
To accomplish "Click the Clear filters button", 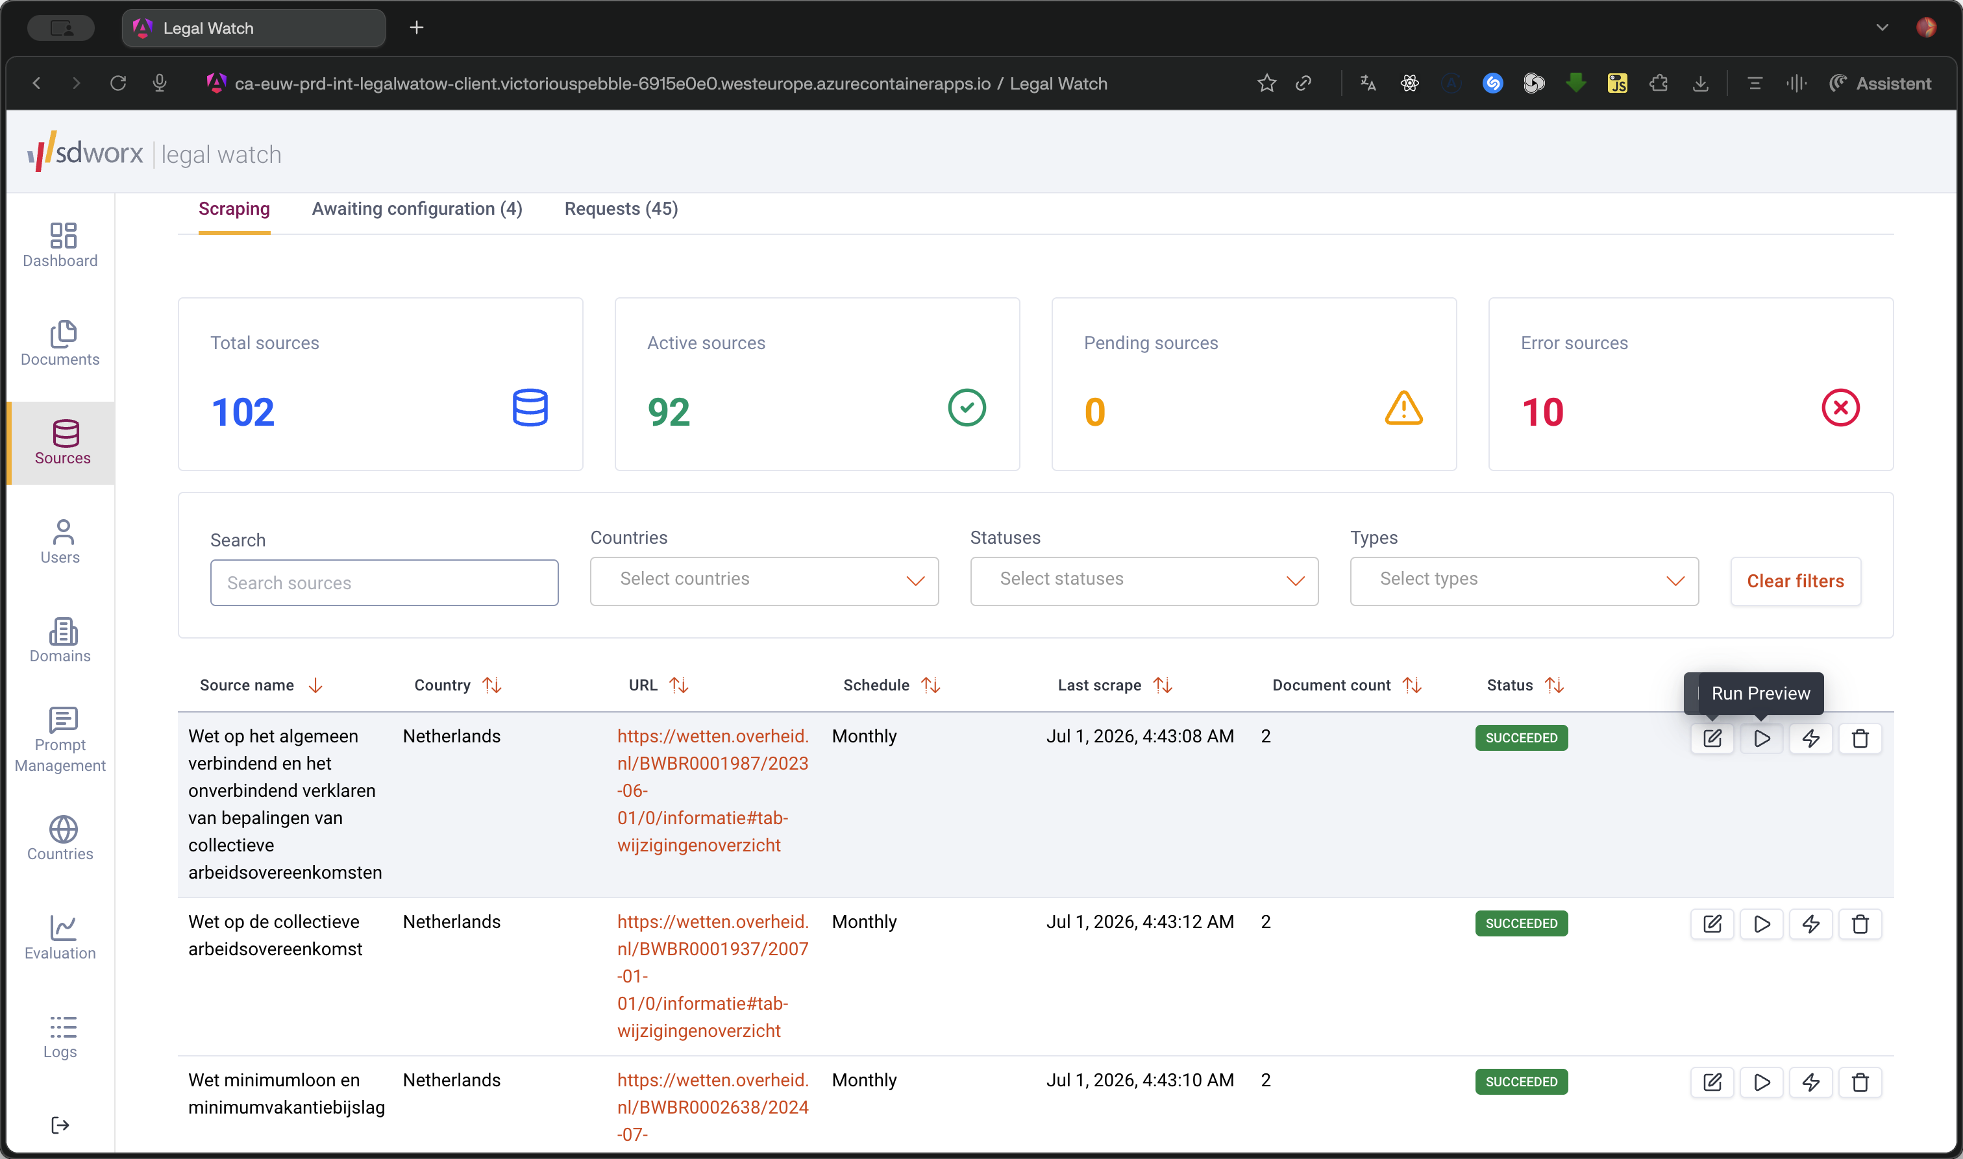I will [1795, 581].
